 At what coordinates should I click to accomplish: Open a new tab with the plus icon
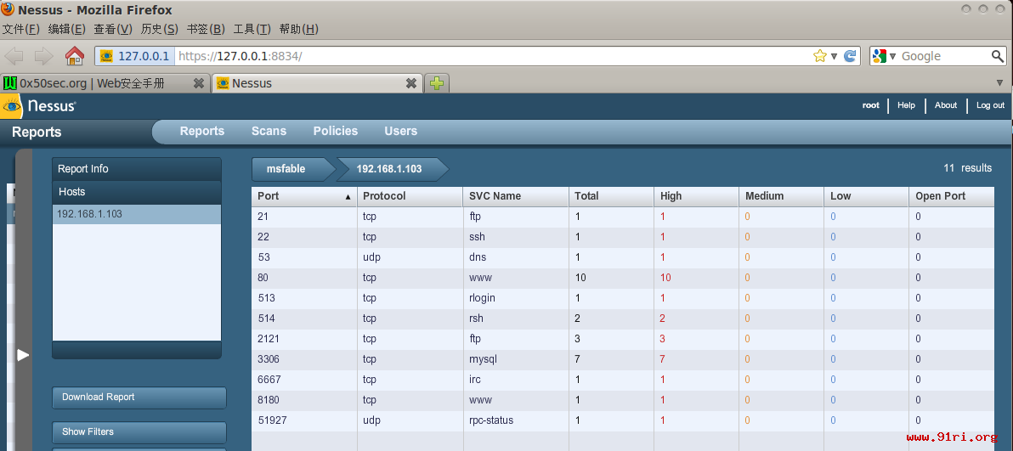pyautogui.click(x=438, y=82)
